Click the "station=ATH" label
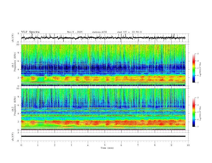 tap(99, 32)
